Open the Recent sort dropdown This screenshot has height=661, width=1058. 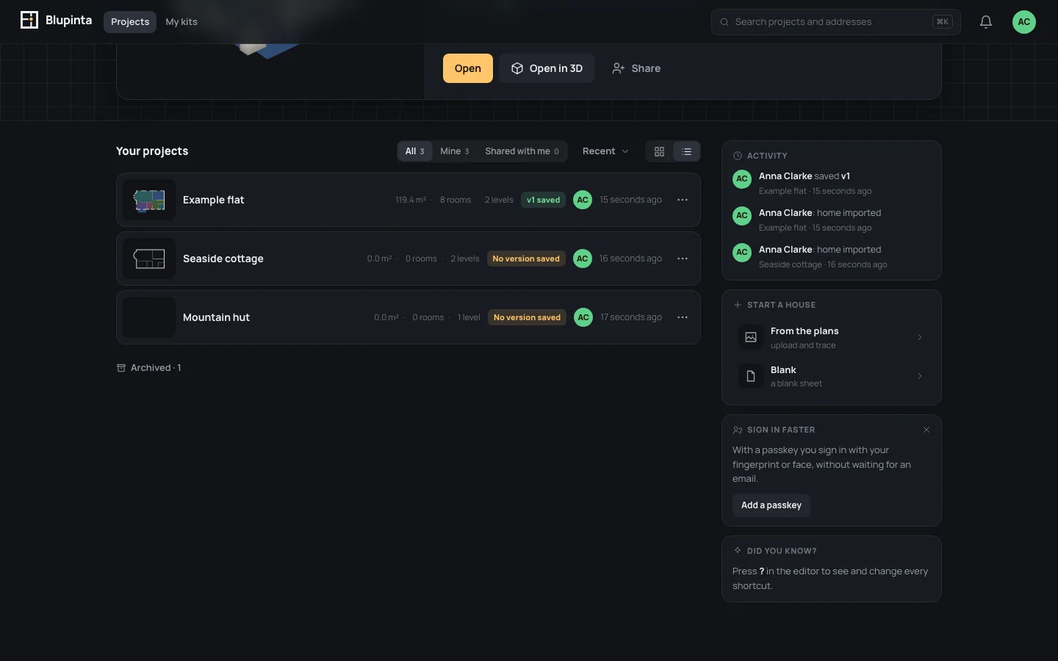pos(605,151)
